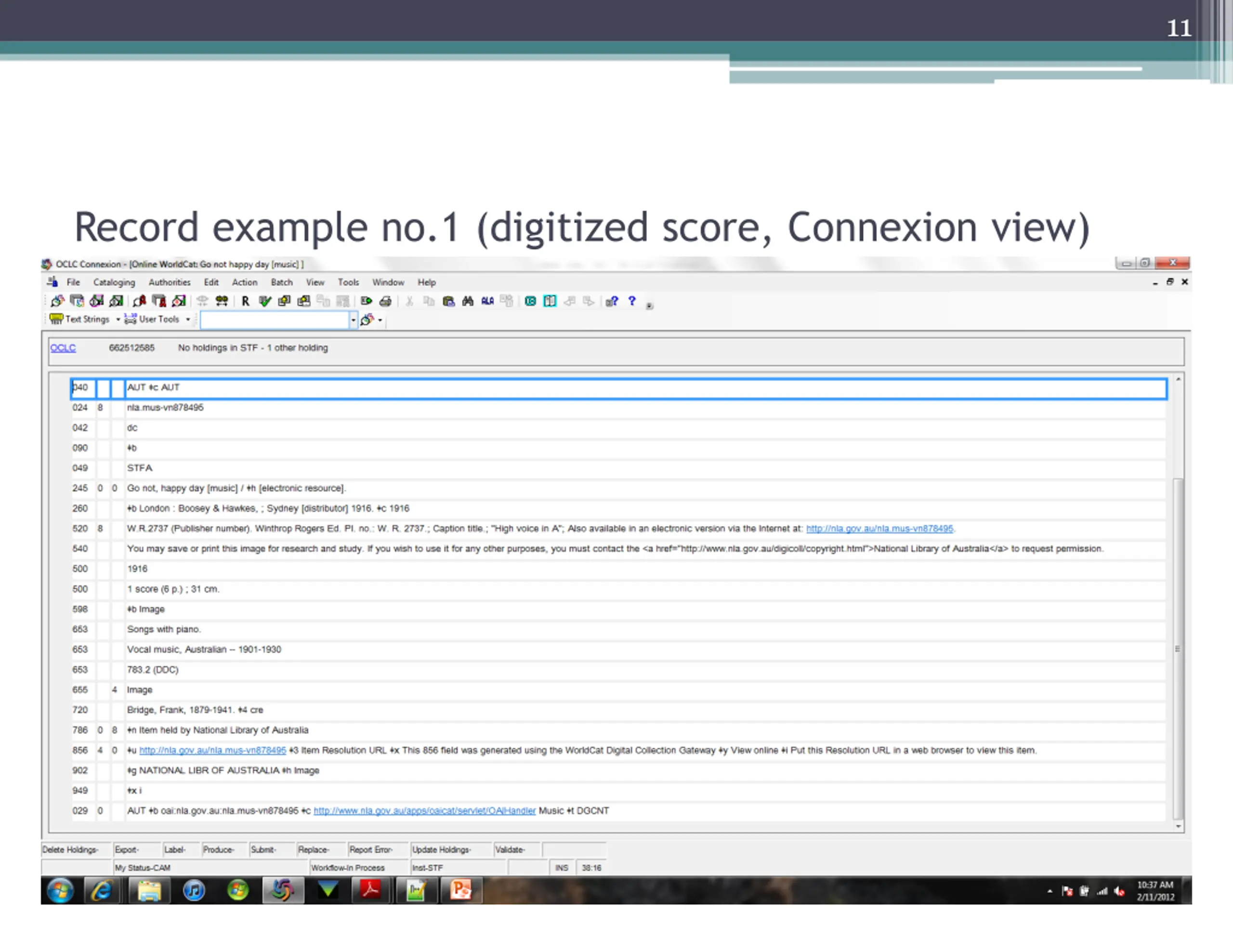Click the Validate green checkmark toolbar icon
The height and width of the screenshot is (925, 1233).
click(x=265, y=302)
